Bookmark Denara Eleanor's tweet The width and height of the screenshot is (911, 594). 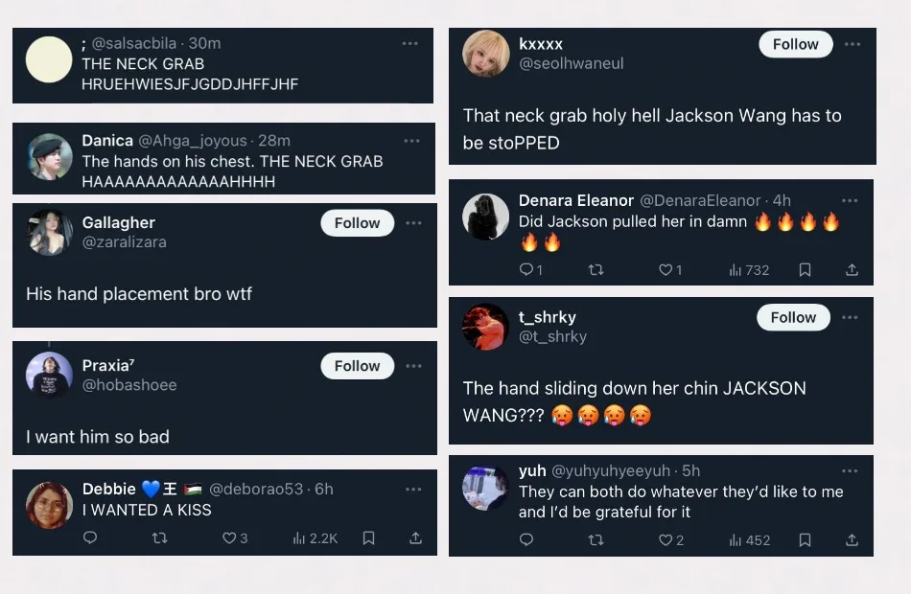[x=805, y=270]
